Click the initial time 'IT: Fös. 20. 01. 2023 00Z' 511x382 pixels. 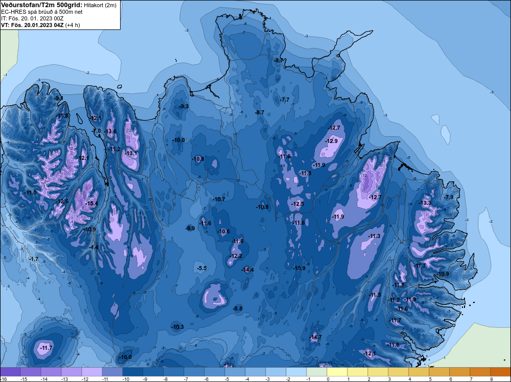coord(32,18)
